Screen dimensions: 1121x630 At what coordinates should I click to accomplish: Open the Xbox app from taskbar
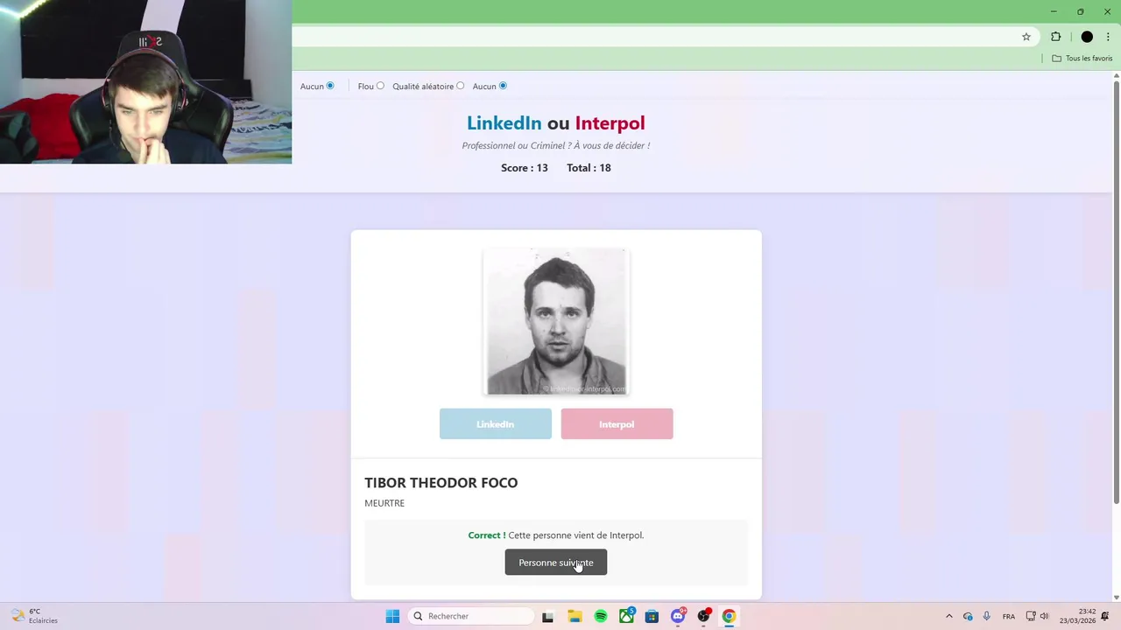[x=626, y=616]
